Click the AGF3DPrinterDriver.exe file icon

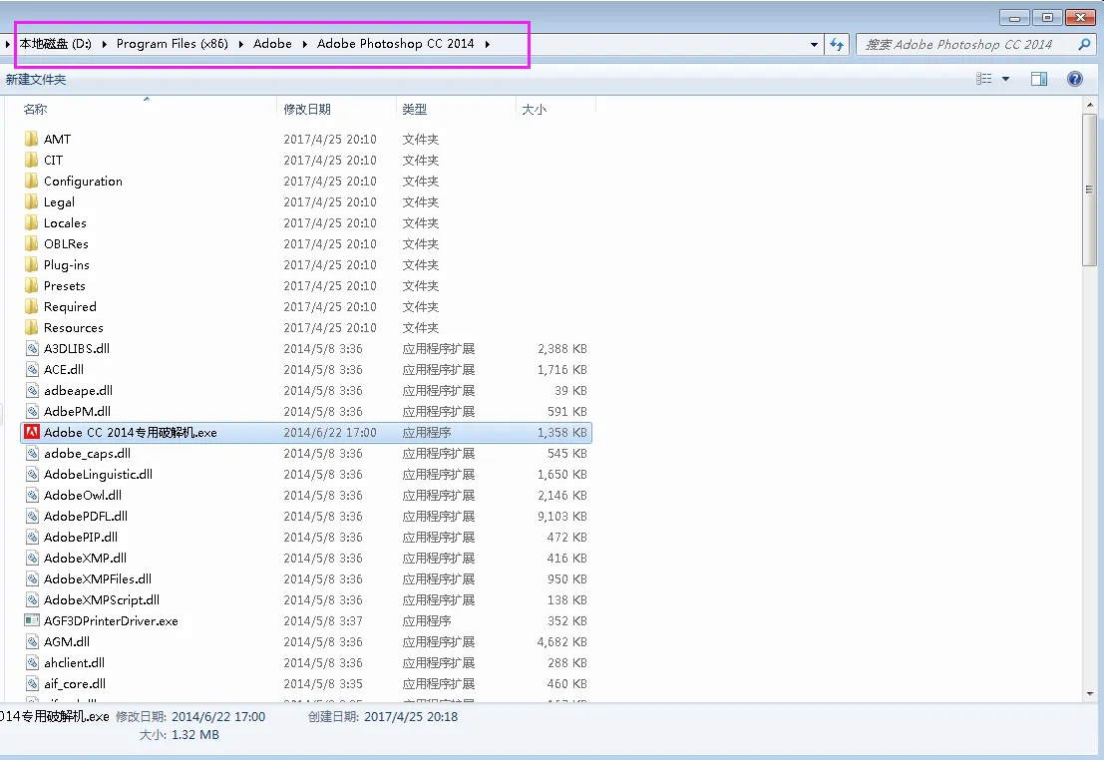click(32, 620)
